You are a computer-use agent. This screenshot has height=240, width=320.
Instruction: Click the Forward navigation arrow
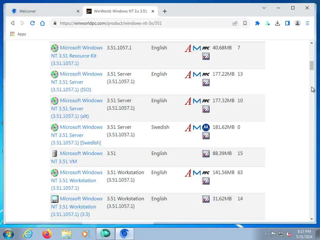[22, 23]
